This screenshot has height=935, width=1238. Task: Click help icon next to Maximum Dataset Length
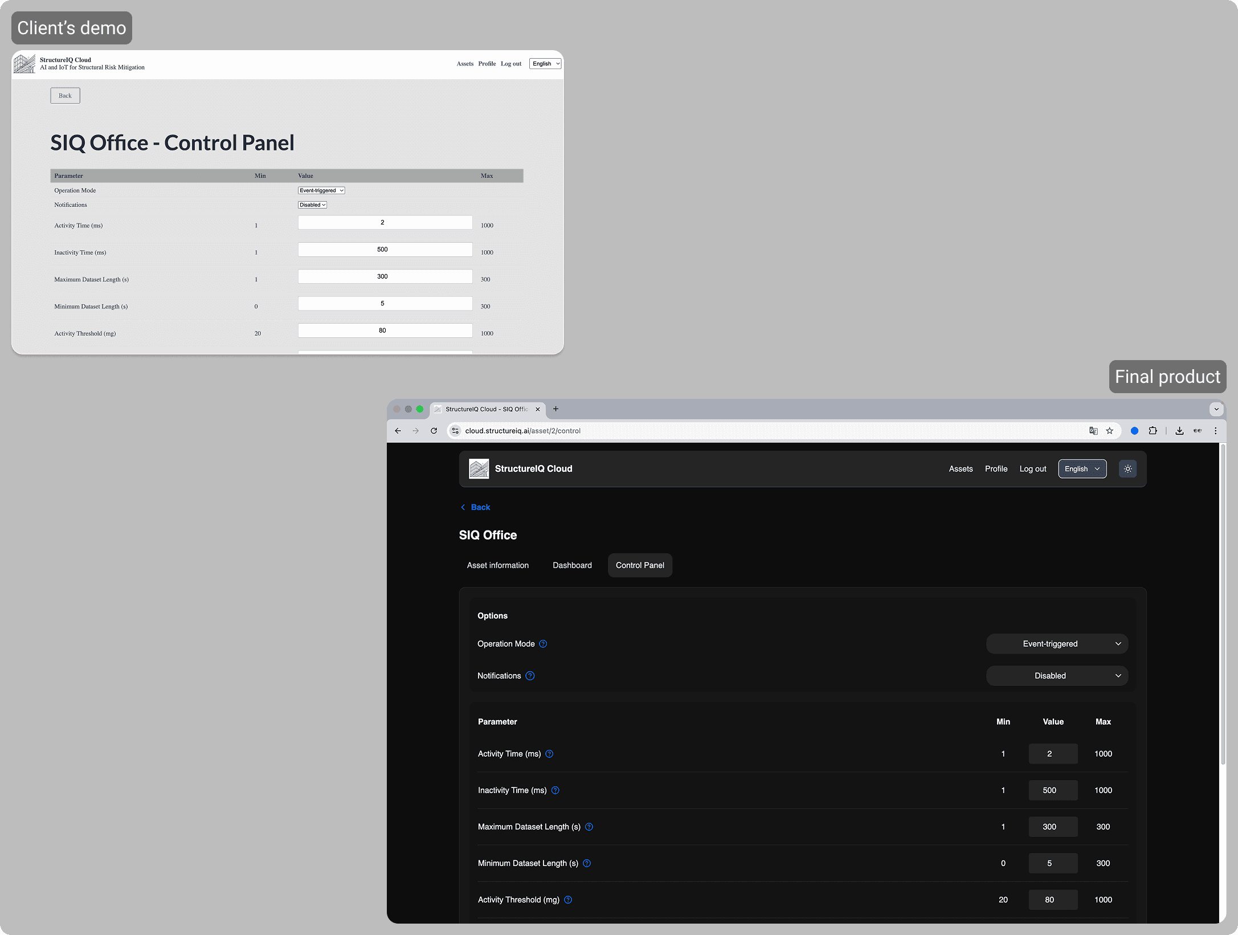589,827
